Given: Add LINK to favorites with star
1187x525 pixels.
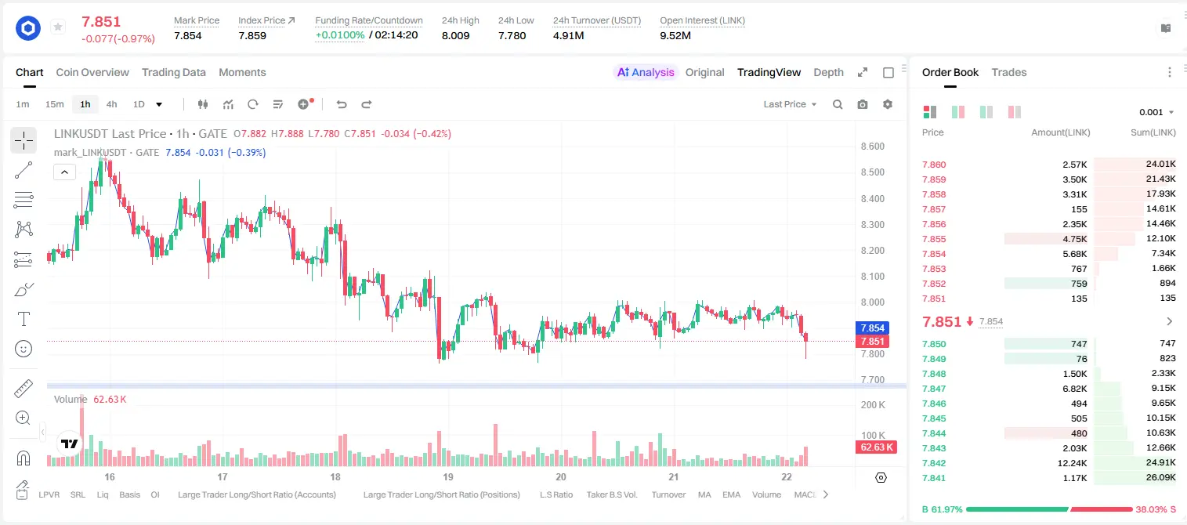Looking at the screenshot, I should tap(58, 28).
